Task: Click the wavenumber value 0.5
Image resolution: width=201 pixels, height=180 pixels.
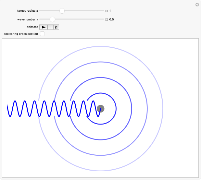Action: coord(111,19)
